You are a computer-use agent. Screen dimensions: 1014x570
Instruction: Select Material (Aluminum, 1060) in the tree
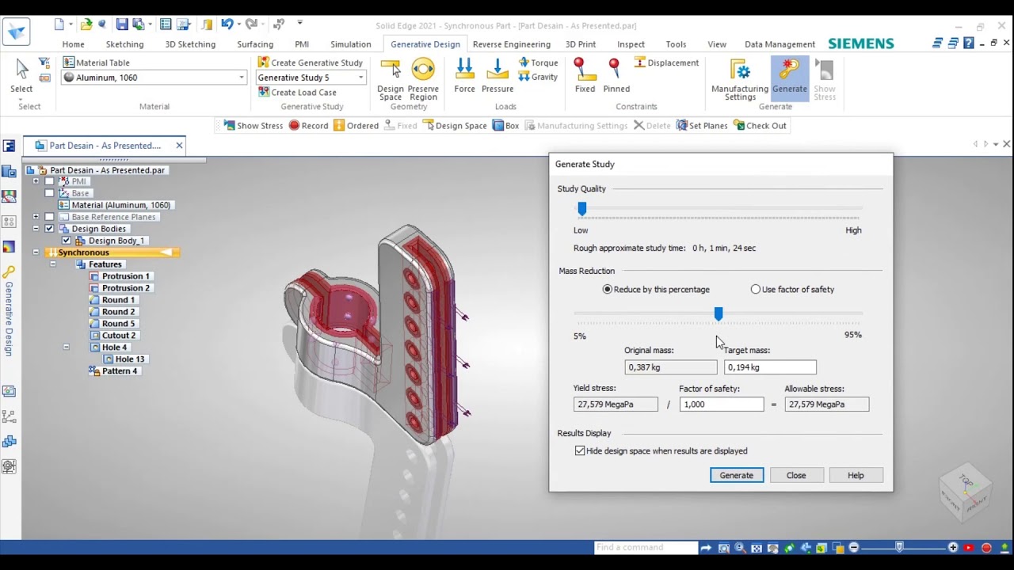[120, 205]
